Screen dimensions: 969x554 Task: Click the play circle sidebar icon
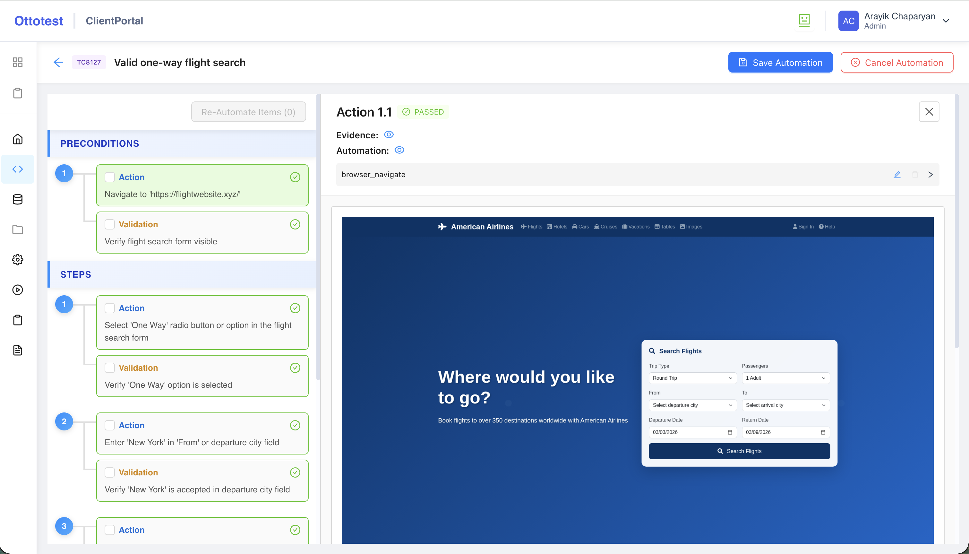coord(18,290)
